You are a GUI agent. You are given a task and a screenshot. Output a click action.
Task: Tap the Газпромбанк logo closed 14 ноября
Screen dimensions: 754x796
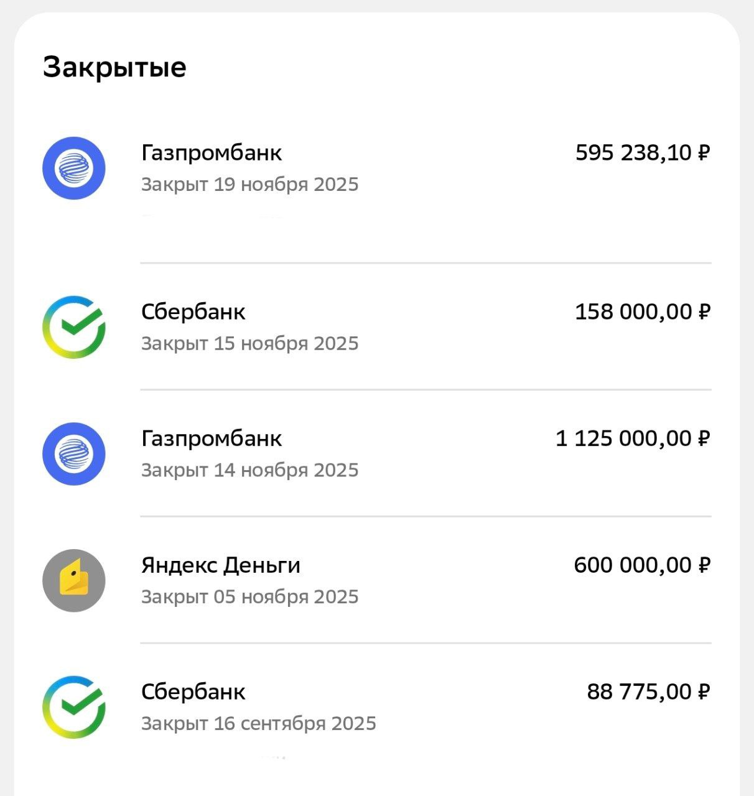(x=74, y=454)
